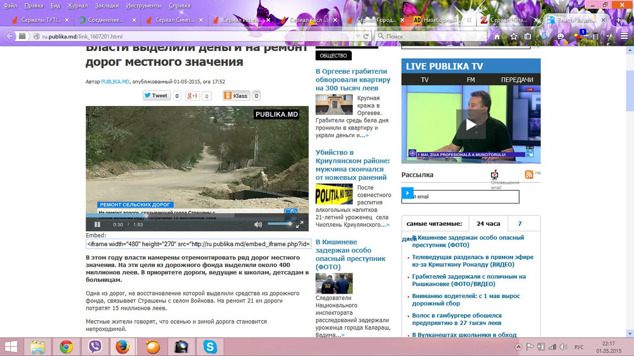Open the Файл menu
The height and width of the screenshot is (356, 634).
click(10, 5)
